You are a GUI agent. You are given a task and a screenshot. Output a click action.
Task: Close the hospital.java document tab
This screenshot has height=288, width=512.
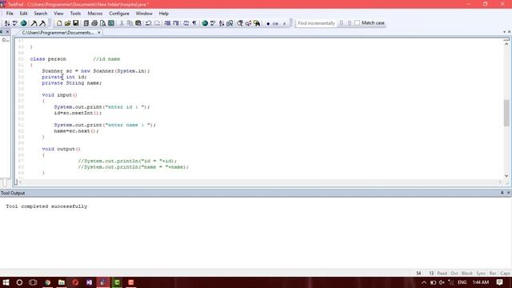tap(99, 33)
